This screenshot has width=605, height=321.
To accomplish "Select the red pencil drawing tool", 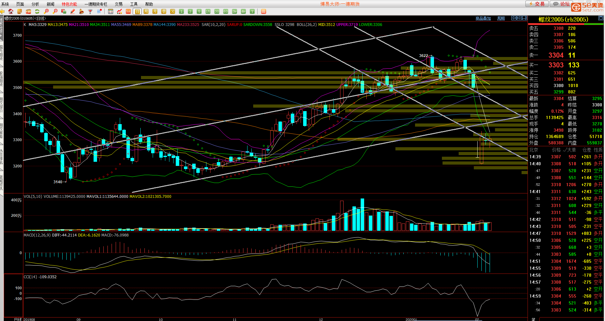I will [x=73, y=11].
